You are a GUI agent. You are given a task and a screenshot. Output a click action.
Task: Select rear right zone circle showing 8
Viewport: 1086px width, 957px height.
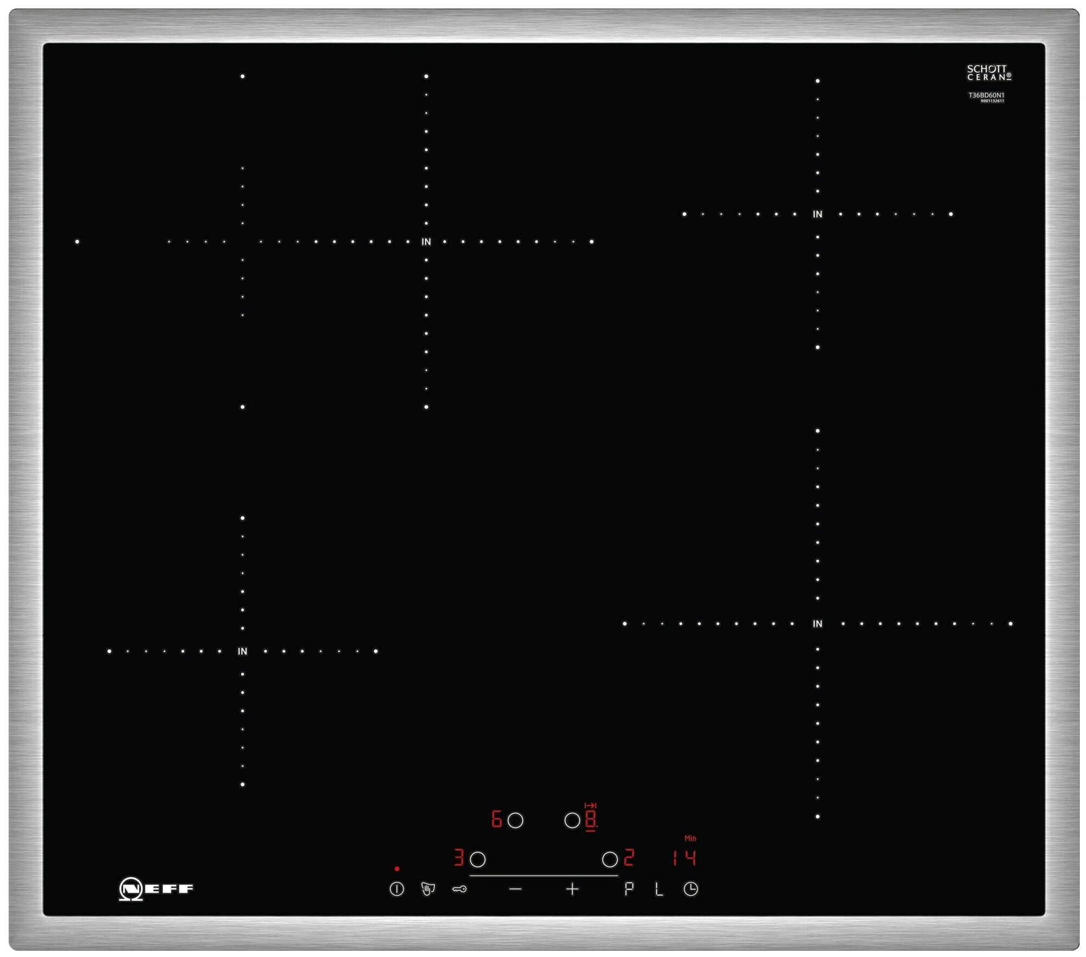click(572, 820)
